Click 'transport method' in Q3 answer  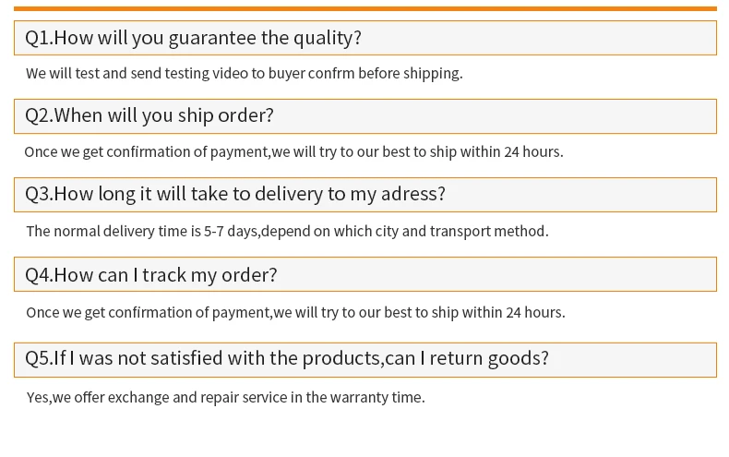coord(489,232)
